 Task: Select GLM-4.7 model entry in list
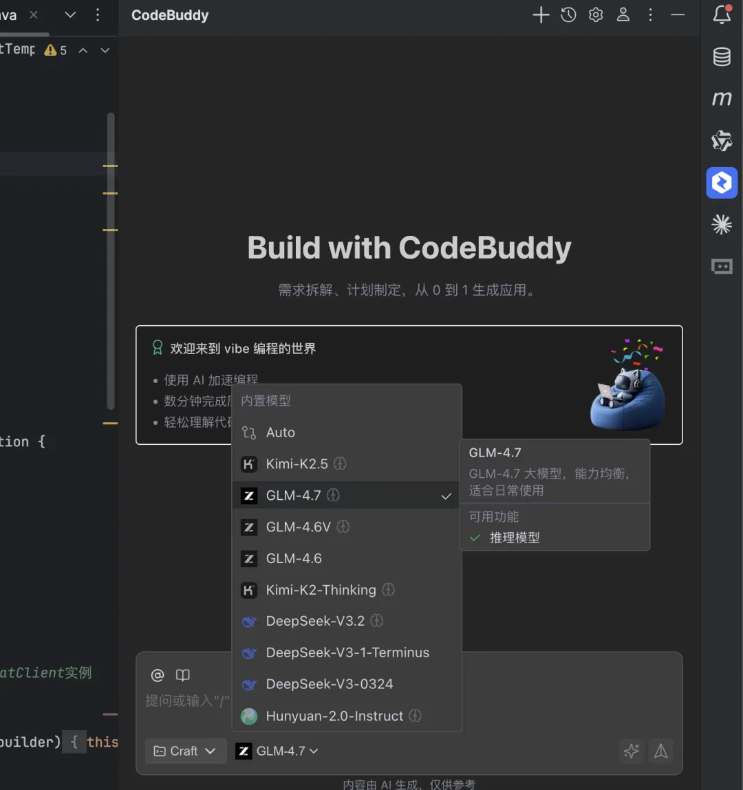347,495
